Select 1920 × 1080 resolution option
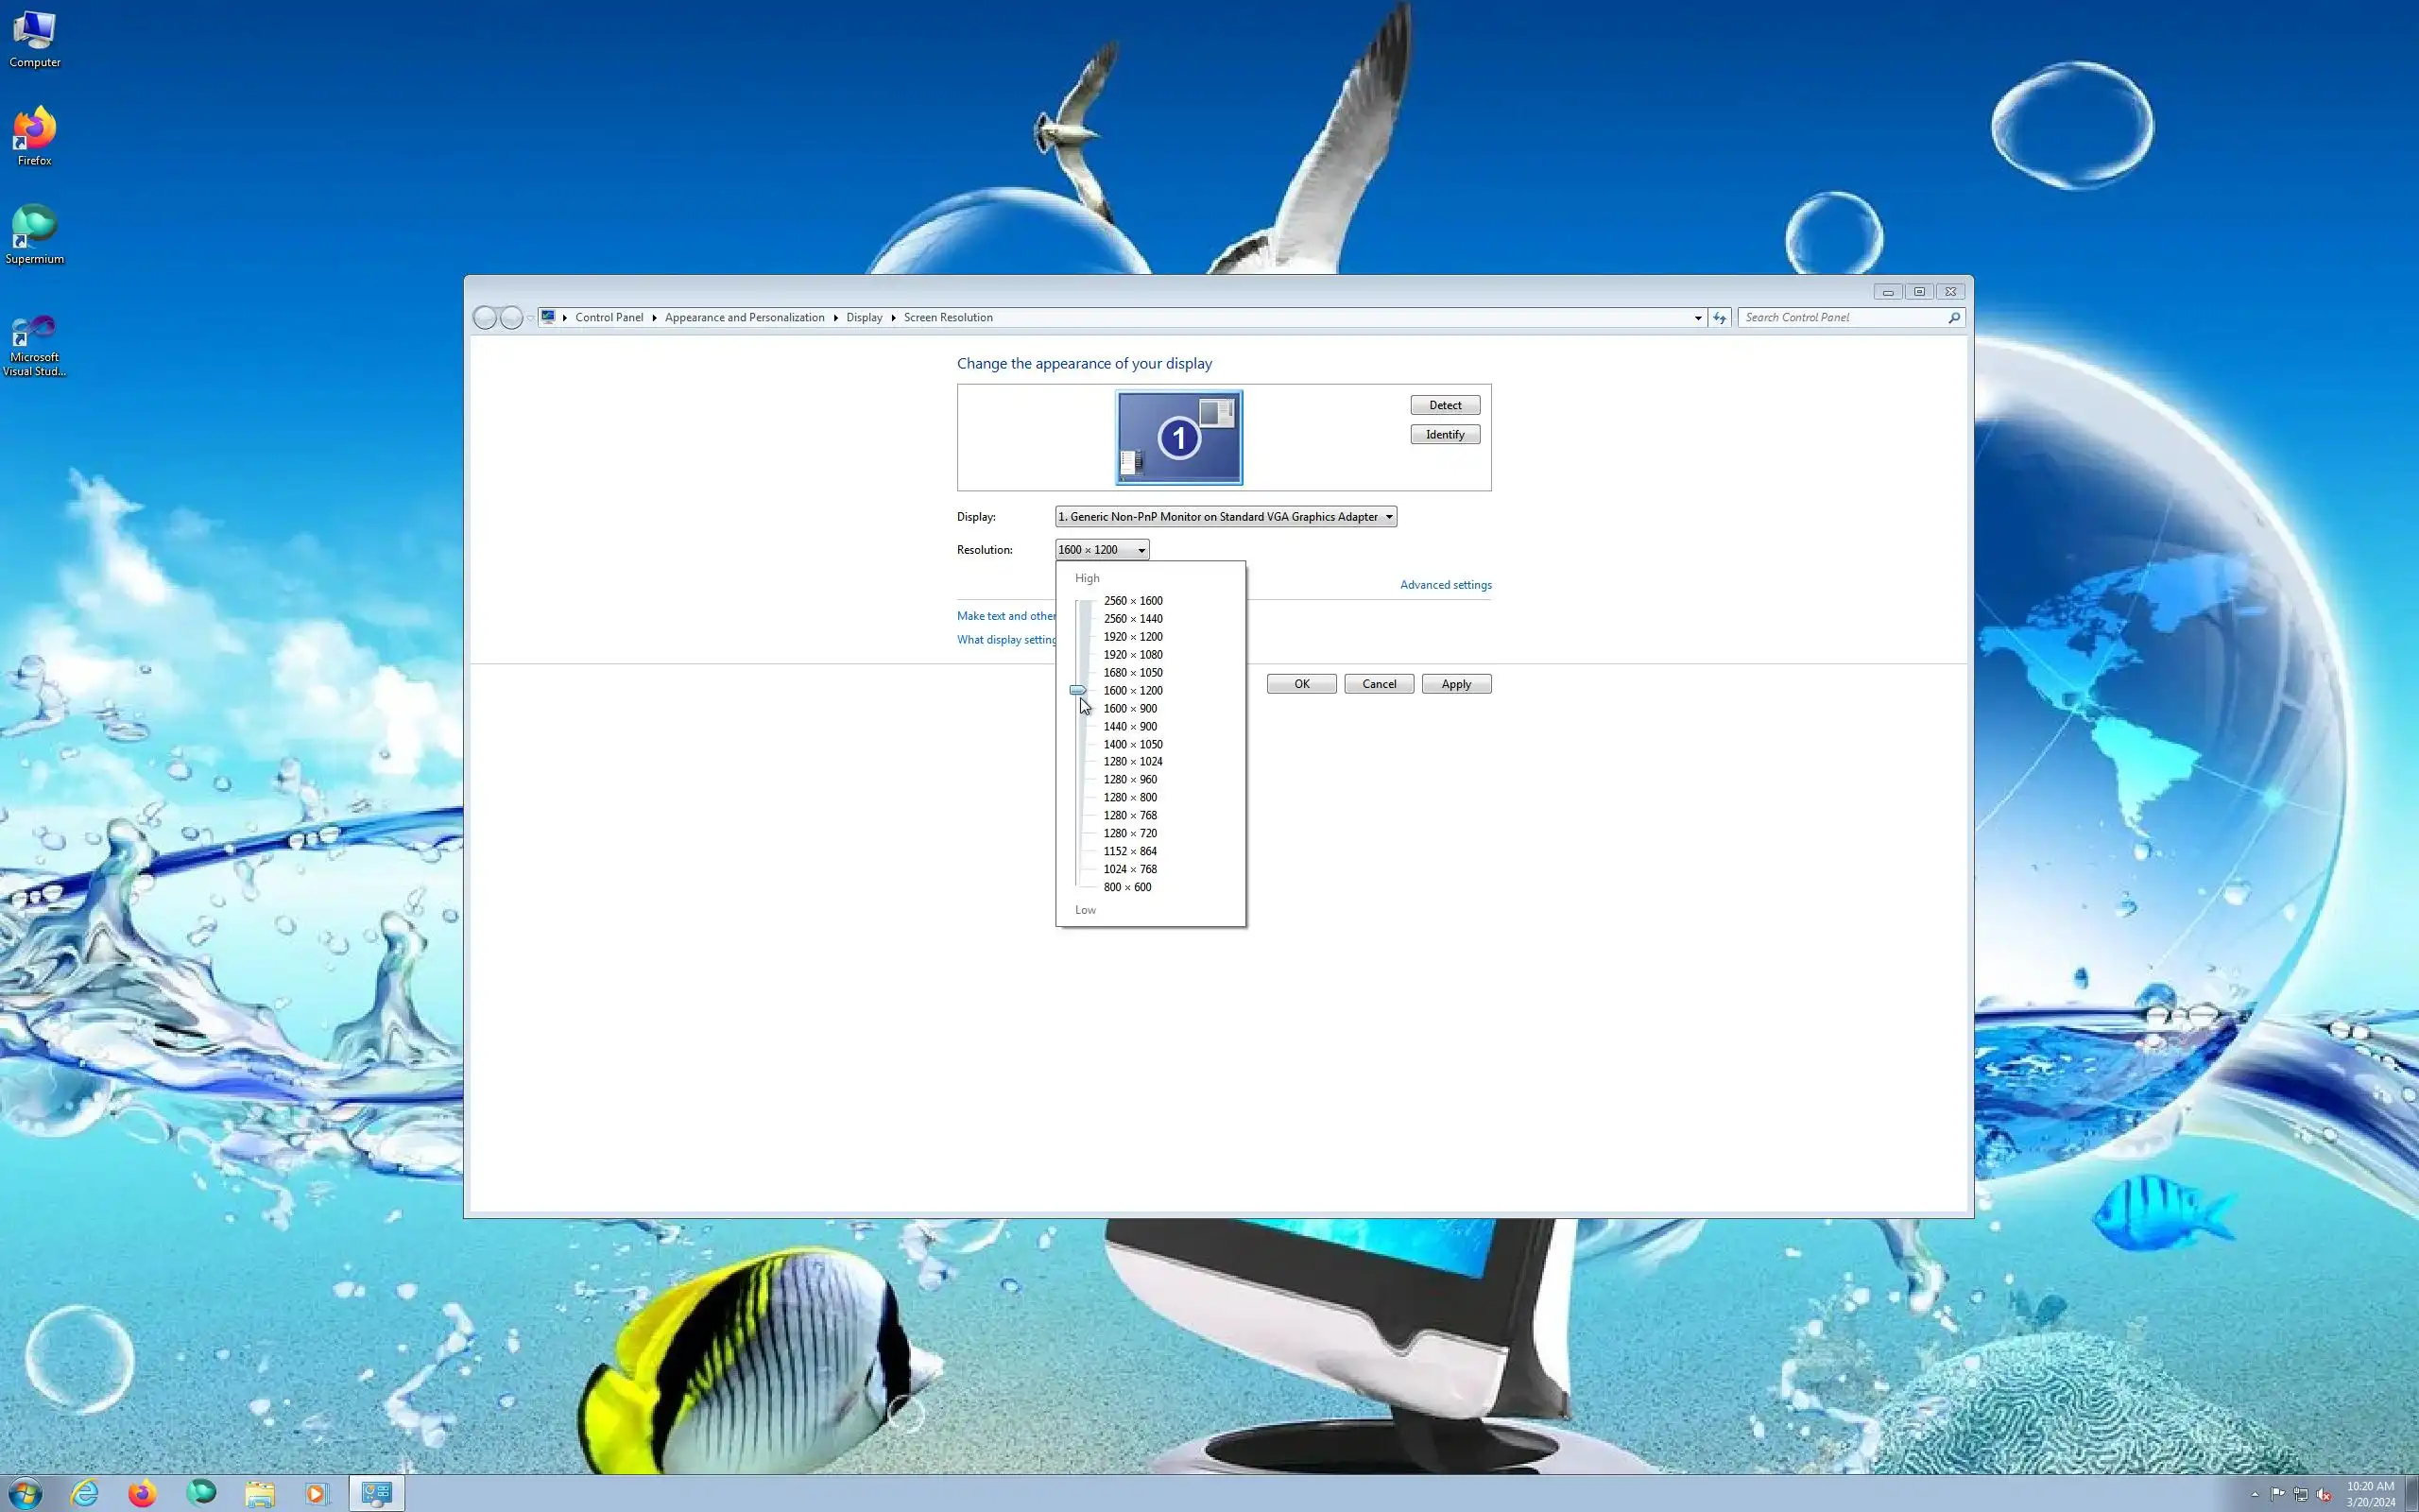The image size is (2419, 1512). [x=1133, y=654]
